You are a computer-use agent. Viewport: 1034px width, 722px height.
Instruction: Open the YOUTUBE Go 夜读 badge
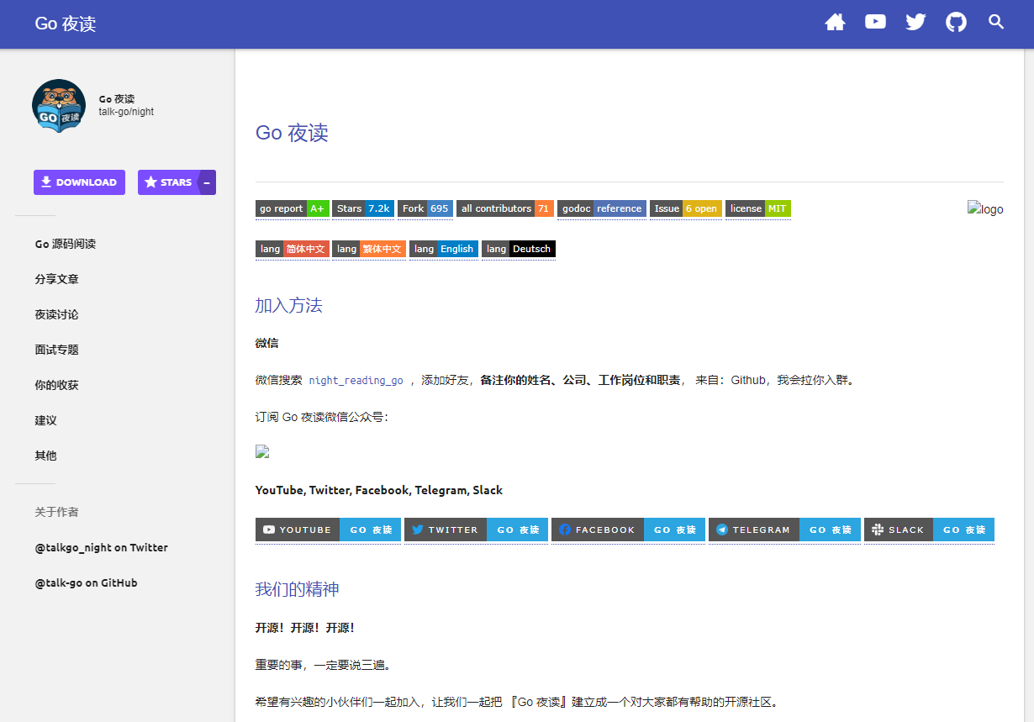click(328, 530)
